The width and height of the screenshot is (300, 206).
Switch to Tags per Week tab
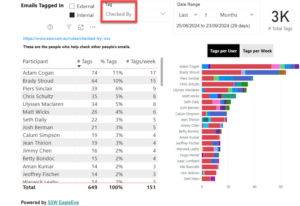257,51
